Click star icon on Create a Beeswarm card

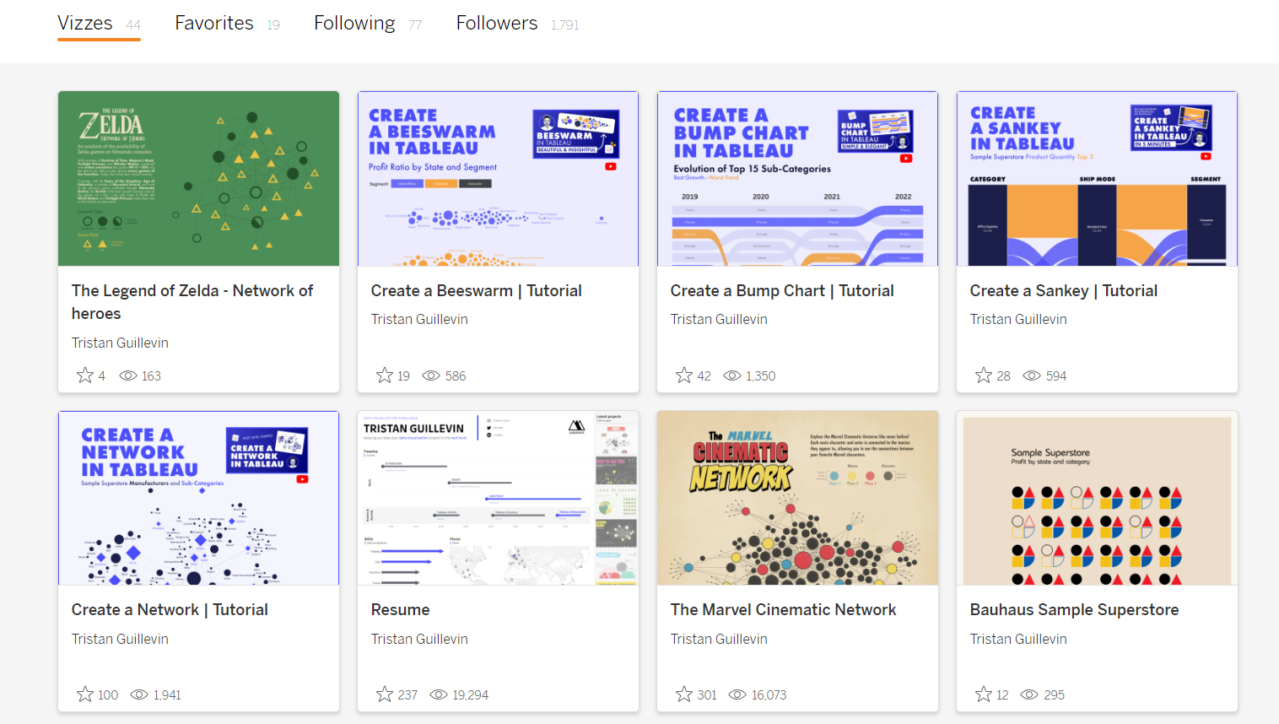tap(385, 376)
